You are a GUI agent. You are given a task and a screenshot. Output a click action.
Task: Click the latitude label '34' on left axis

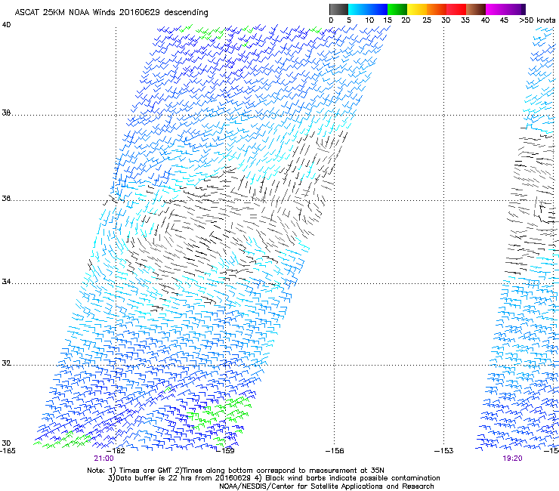tap(6, 282)
